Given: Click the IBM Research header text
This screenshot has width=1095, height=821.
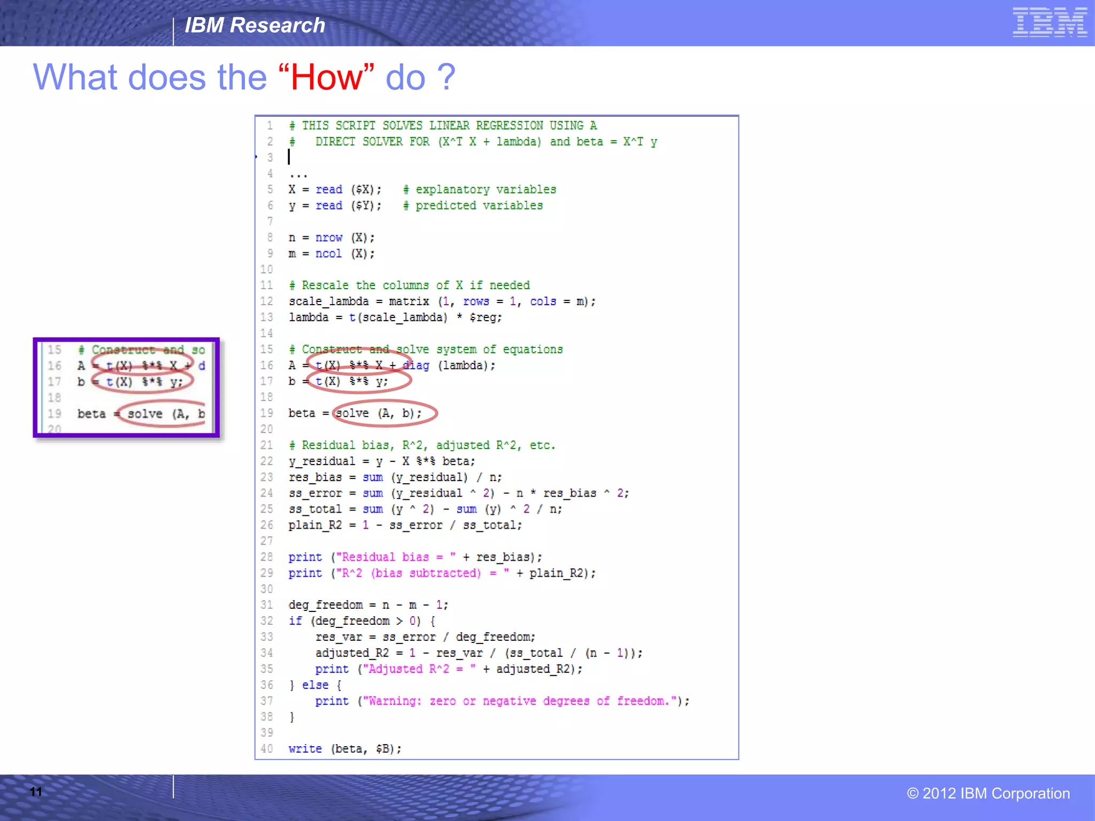Looking at the screenshot, I should (x=255, y=25).
